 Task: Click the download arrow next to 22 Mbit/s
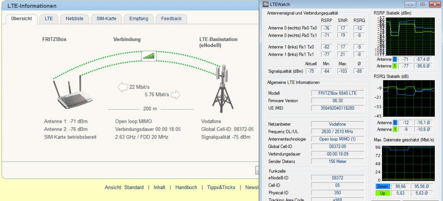click(x=122, y=87)
